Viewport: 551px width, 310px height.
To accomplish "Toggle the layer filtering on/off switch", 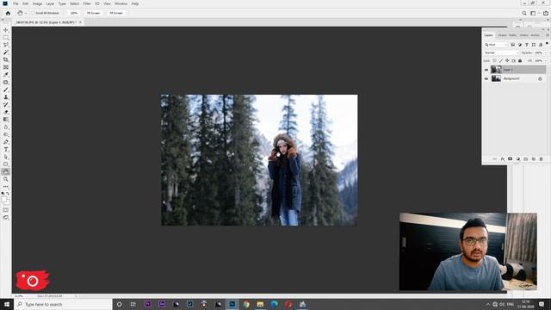I will pos(547,44).
